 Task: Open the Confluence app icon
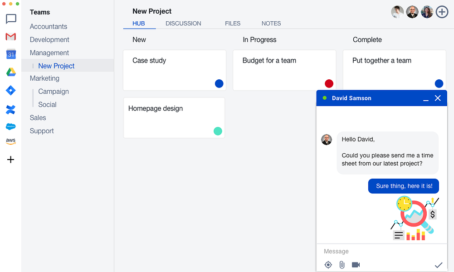point(11,110)
